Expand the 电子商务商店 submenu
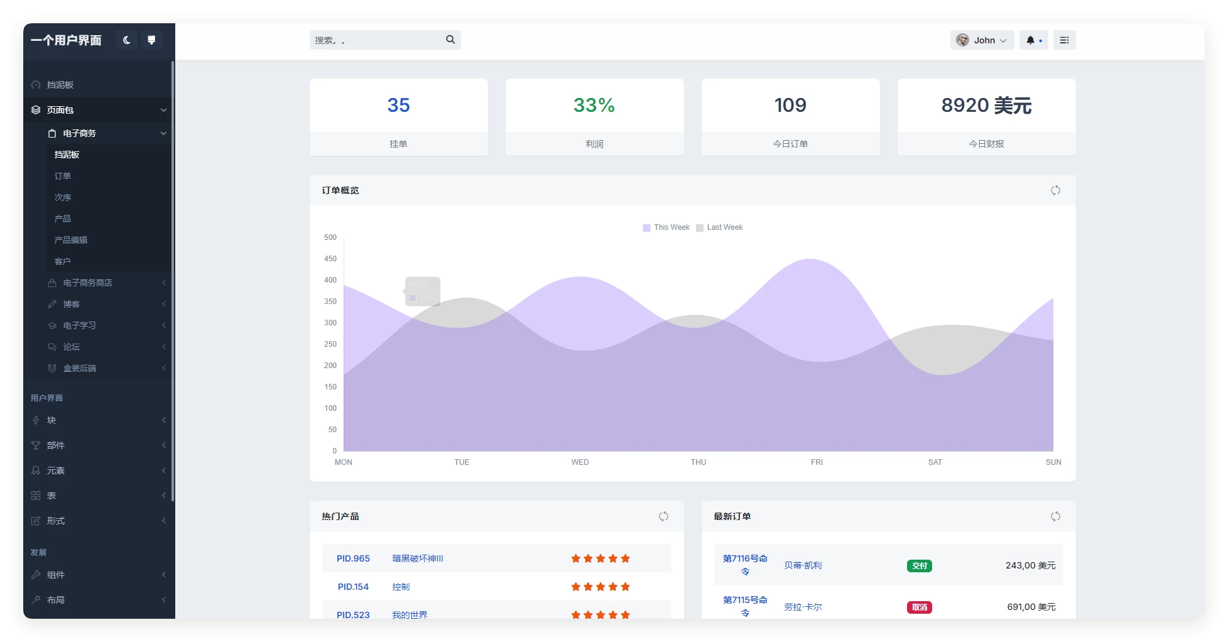Image resolution: width=1228 pixels, height=642 pixels. [x=88, y=283]
